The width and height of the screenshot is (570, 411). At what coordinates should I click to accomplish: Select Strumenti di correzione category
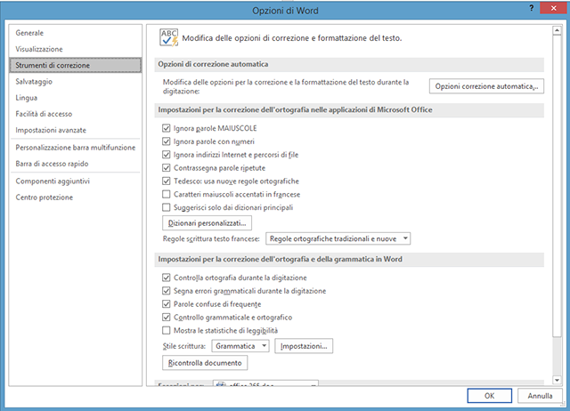click(x=75, y=65)
